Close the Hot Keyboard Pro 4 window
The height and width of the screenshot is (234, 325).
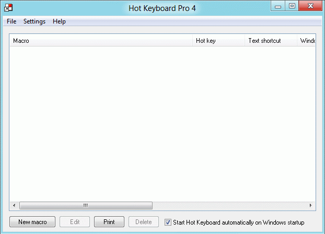point(310,6)
